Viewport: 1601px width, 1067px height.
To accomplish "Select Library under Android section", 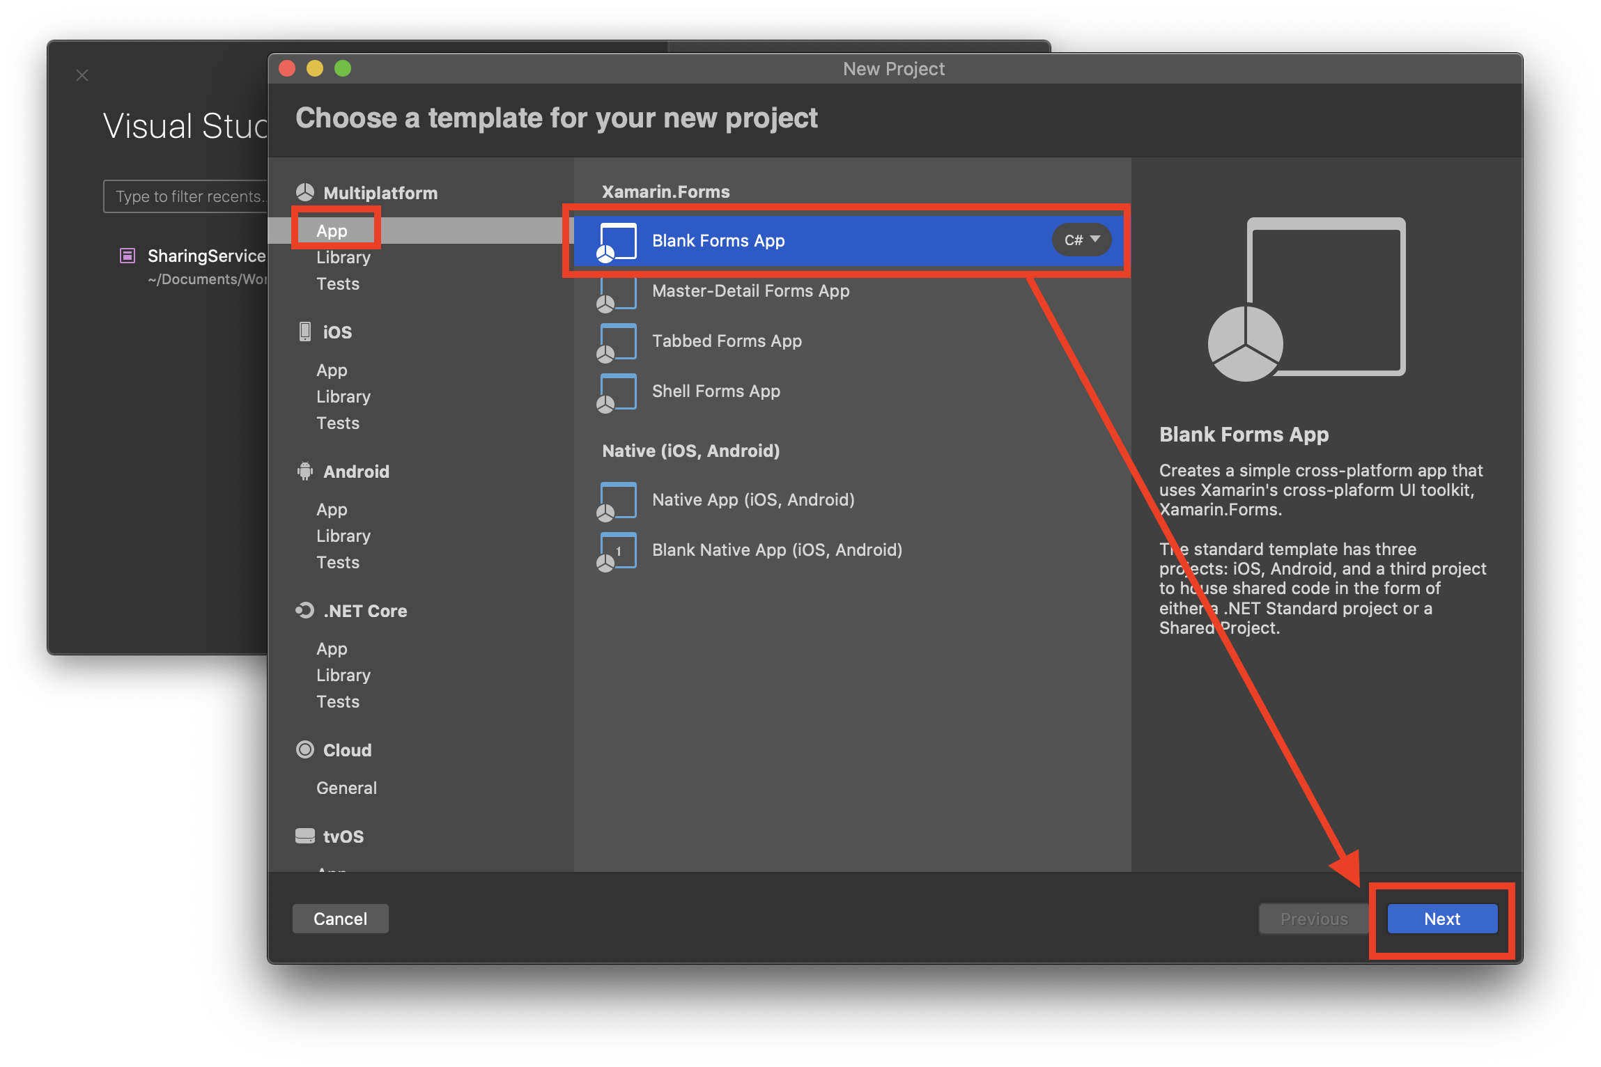I will click(x=343, y=536).
